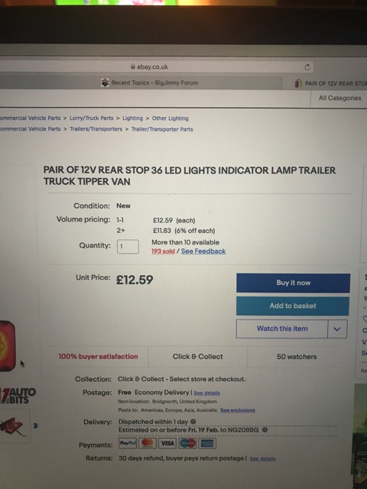Screen dimensions: 367x489
Task: Click the Watch this item button
Action: click(x=282, y=329)
